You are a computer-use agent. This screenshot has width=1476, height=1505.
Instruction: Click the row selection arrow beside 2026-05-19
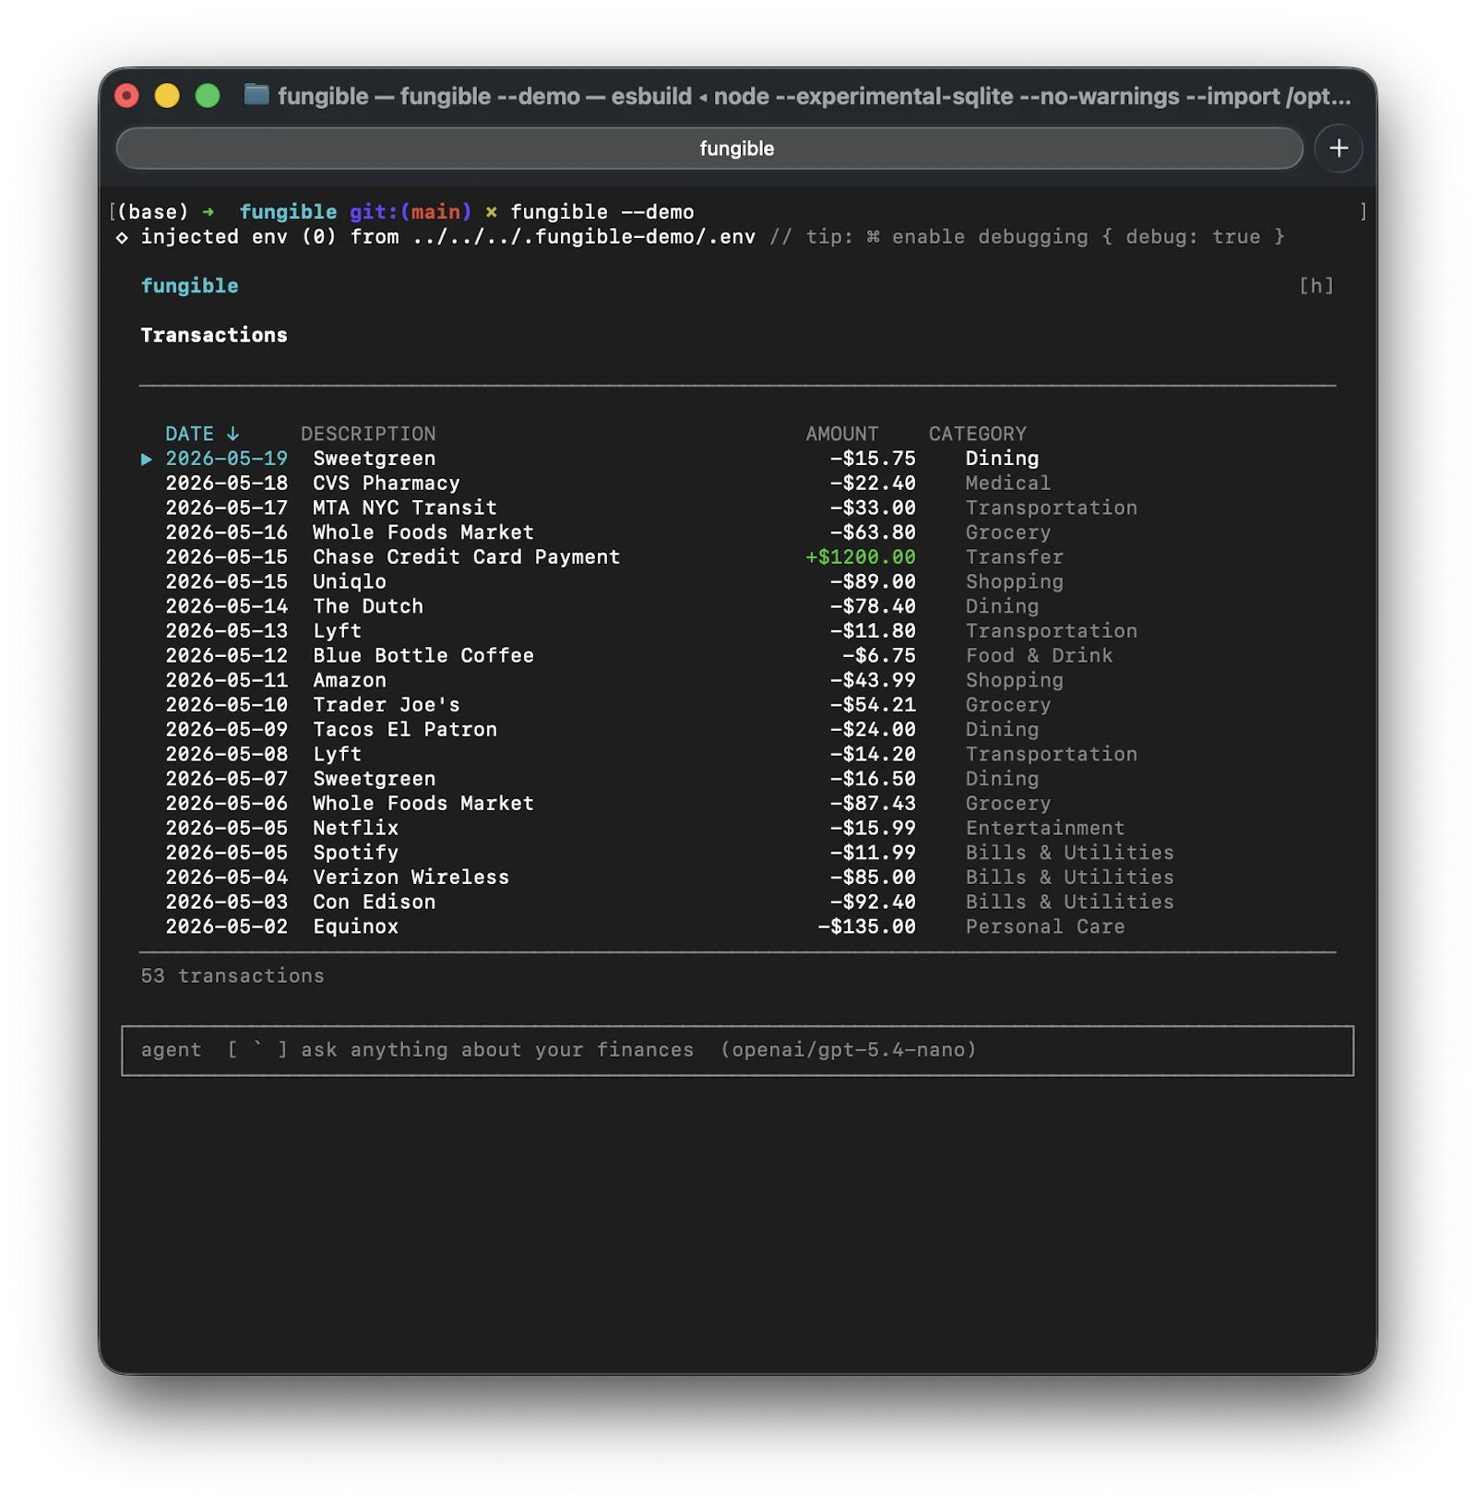pyautogui.click(x=146, y=459)
